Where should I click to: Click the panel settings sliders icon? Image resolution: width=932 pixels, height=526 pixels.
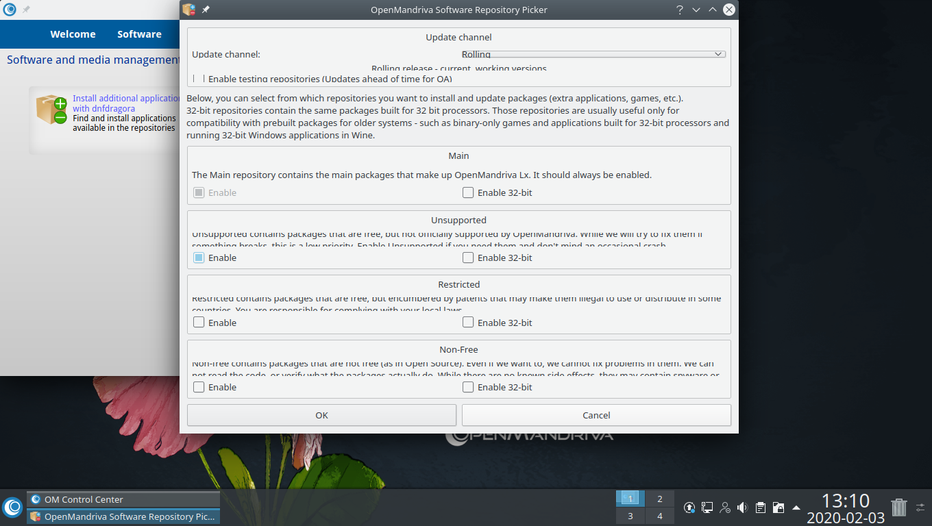pos(920,508)
